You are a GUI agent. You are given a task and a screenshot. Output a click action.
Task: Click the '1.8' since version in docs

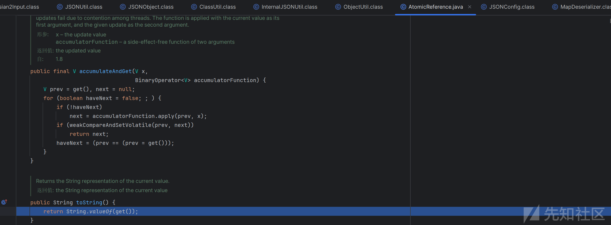(59, 59)
